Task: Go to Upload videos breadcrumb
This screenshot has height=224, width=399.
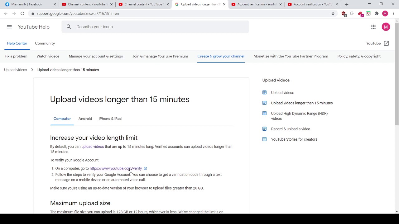Action: tap(16, 70)
